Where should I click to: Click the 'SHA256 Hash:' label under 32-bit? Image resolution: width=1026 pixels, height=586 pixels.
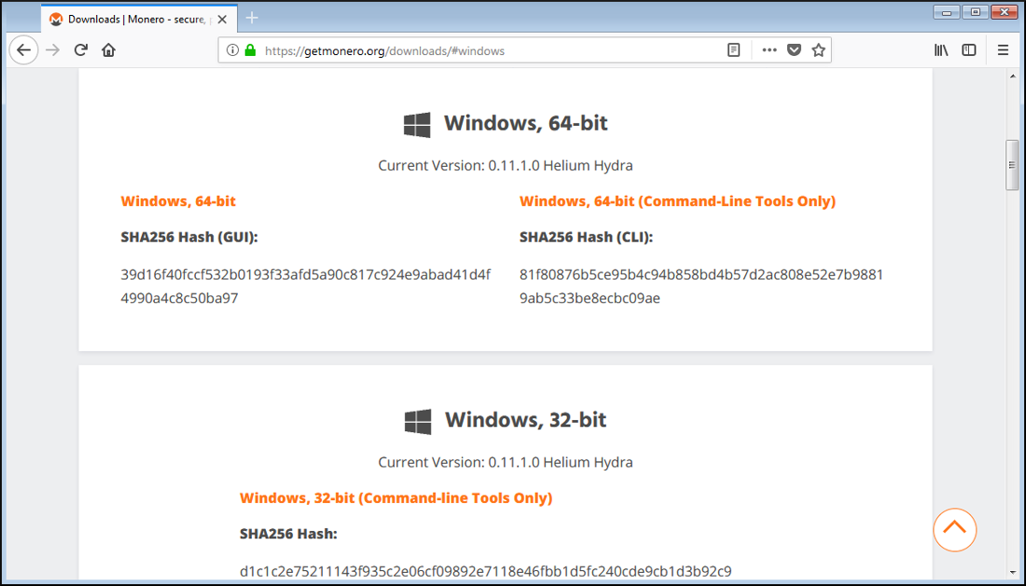coord(288,534)
